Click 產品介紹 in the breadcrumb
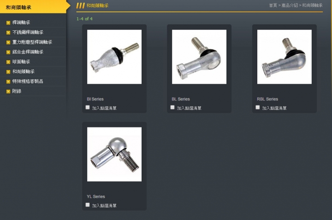 pyautogui.click(x=290, y=5)
